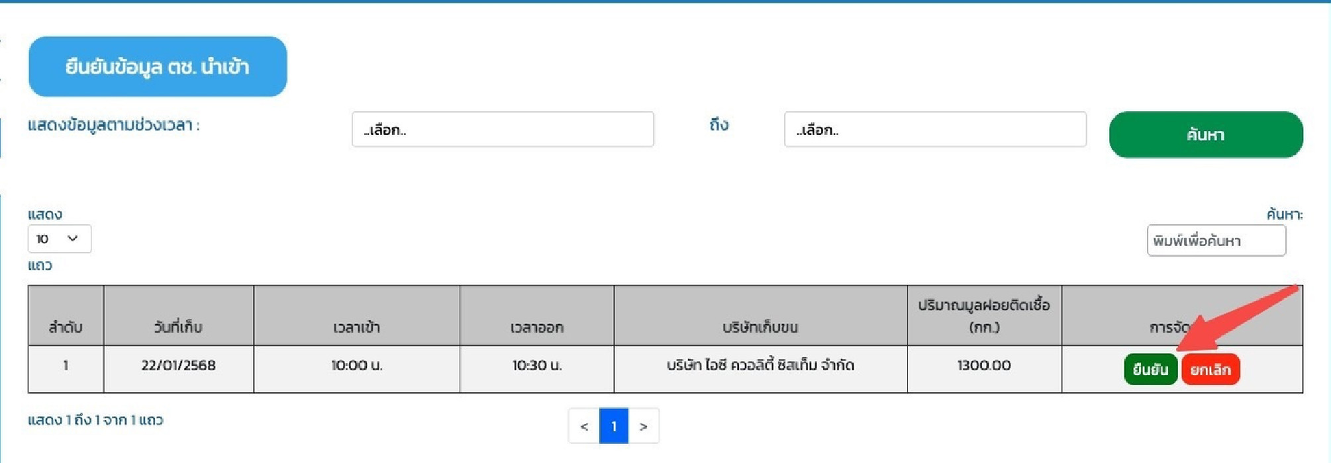Click the green ค้นหา search button
This screenshot has height=463, width=1331.
1206,135
